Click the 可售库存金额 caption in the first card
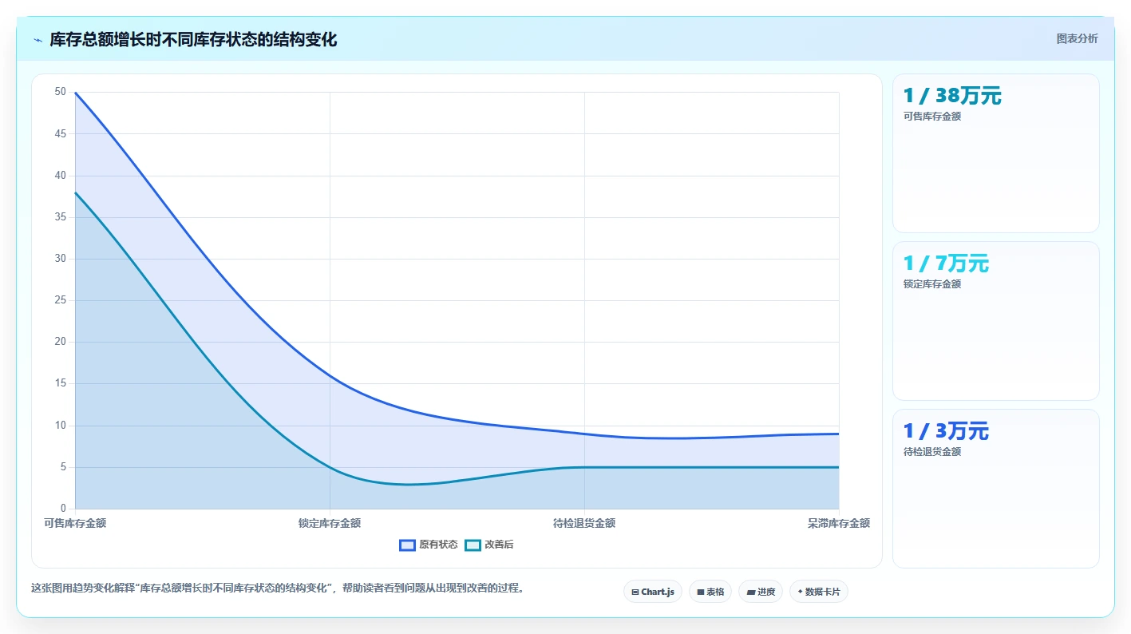Image resolution: width=1131 pixels, height=634 pixels. (x=931, y=117)
